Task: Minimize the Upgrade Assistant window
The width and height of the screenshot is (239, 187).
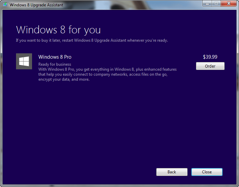Action: point(207,3)
